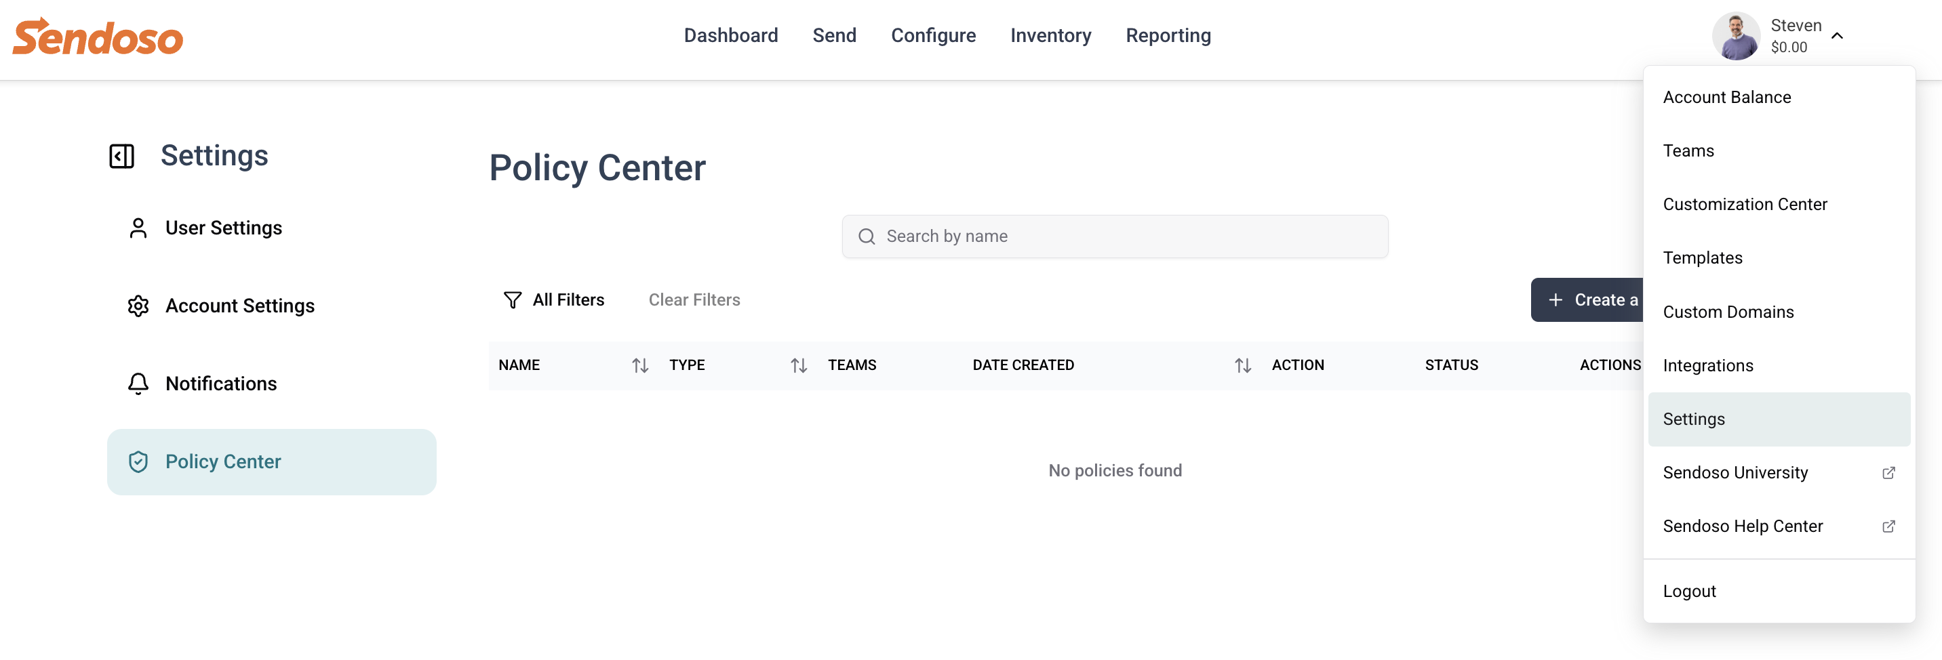Click the ACTIONS column header
Screen dimensions: 1942x660
pos(1610,365)
